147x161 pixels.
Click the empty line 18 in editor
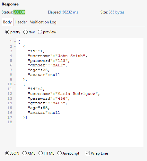coord(80,122)
